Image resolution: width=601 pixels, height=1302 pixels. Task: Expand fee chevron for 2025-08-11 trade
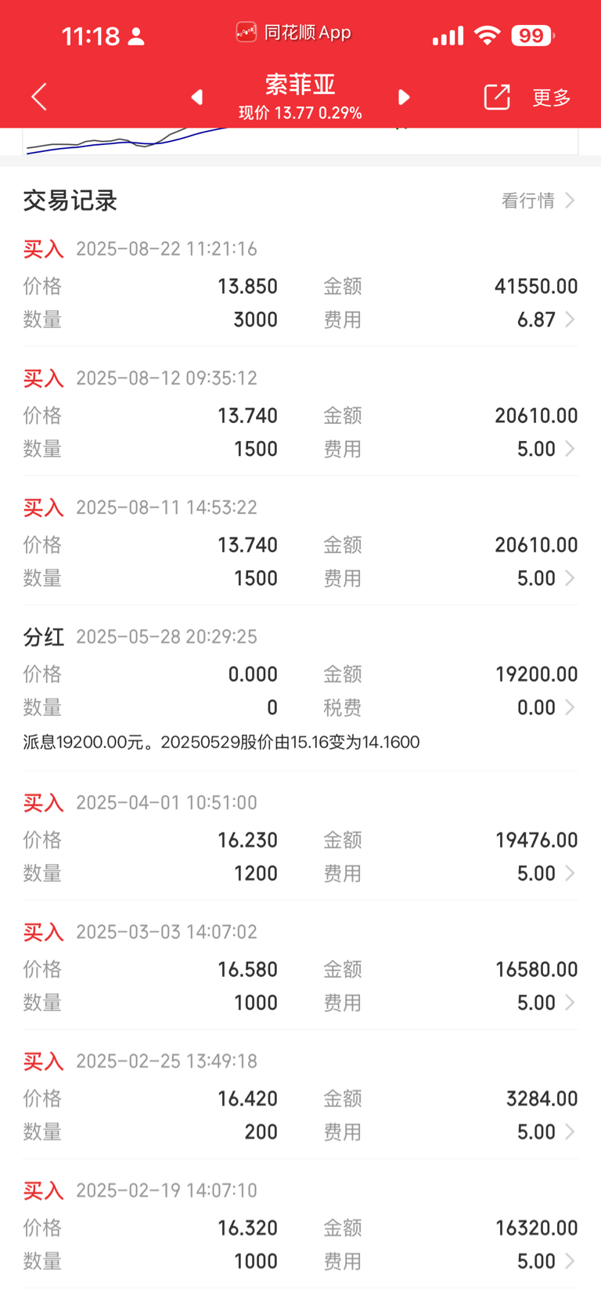[570, 578]
